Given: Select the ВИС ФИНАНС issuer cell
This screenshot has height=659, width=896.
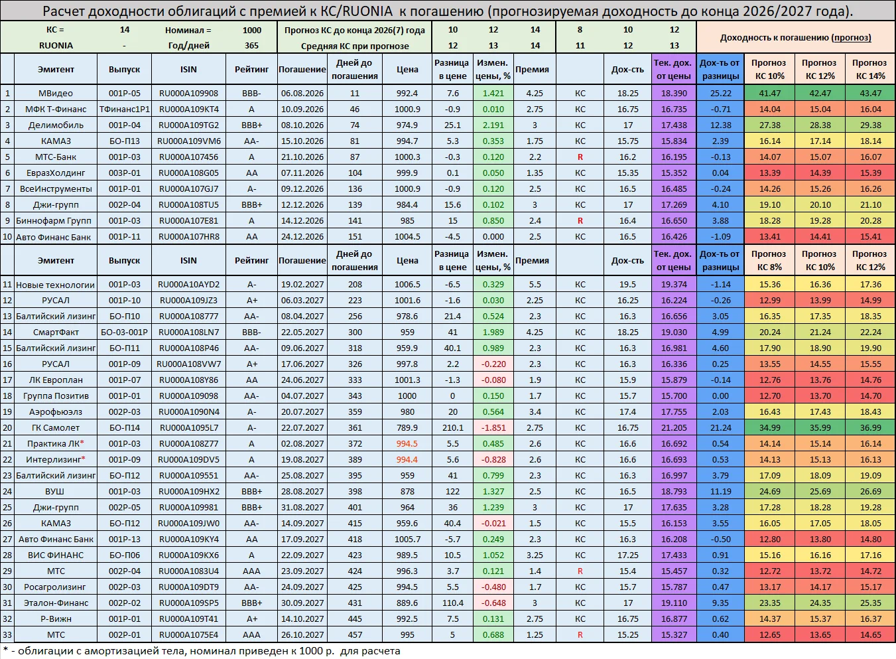Looking at the screenshot, I should 56,555.
